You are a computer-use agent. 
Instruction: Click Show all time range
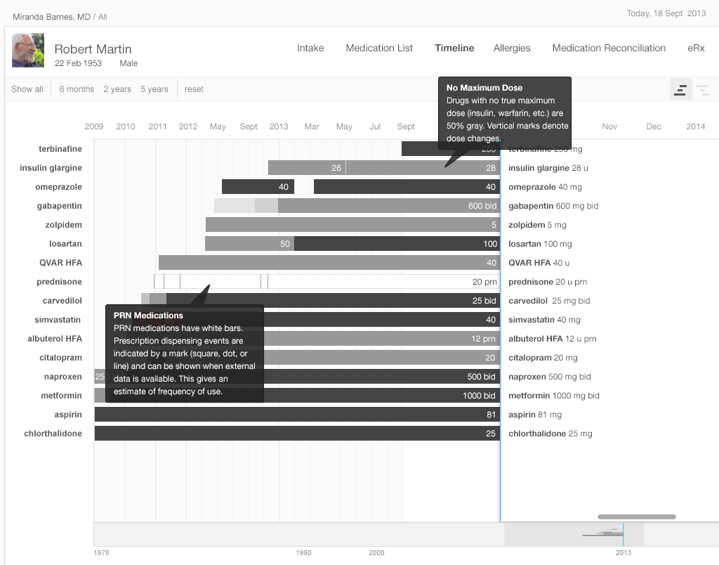[x=27, y=89]
